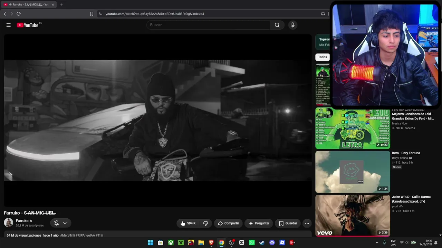Open Farruko channel avatar
The image size is (442, 248).
(x=9, y=223)
